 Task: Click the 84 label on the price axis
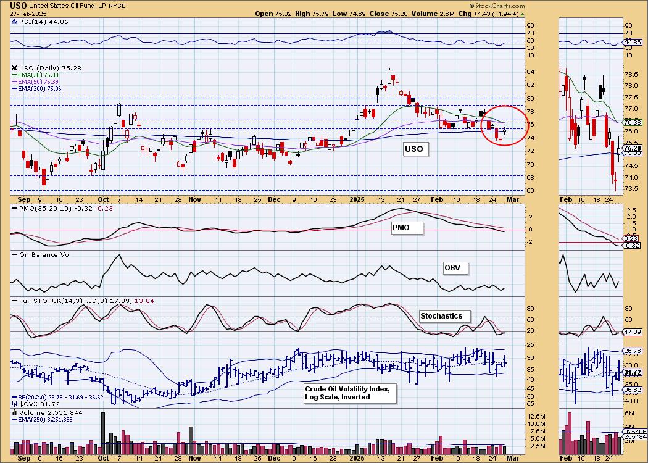pos(532,72)
